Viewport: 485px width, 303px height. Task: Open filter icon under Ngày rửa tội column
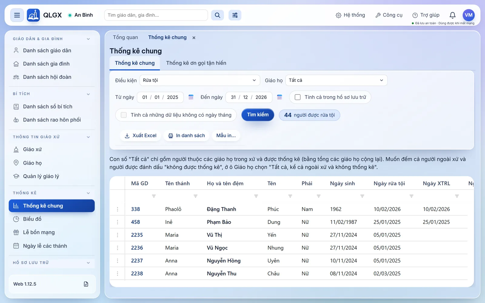point(411,196)
